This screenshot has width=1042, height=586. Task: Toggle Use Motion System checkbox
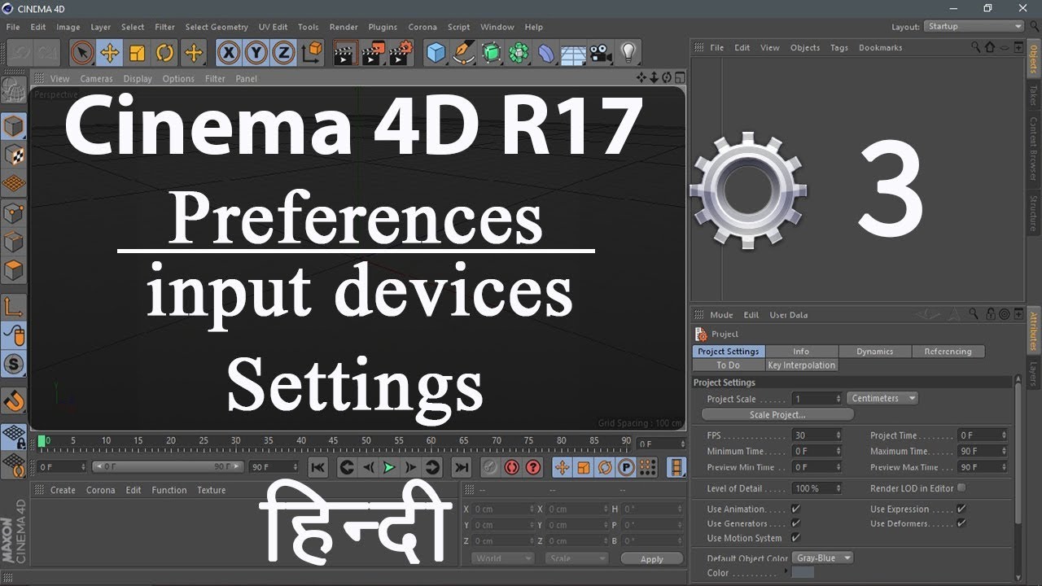click(x=796, y=538)
